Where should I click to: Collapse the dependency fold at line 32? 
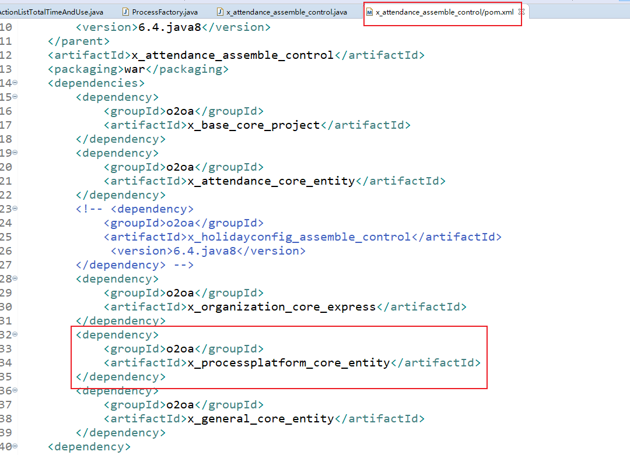(x=15, y=334)
